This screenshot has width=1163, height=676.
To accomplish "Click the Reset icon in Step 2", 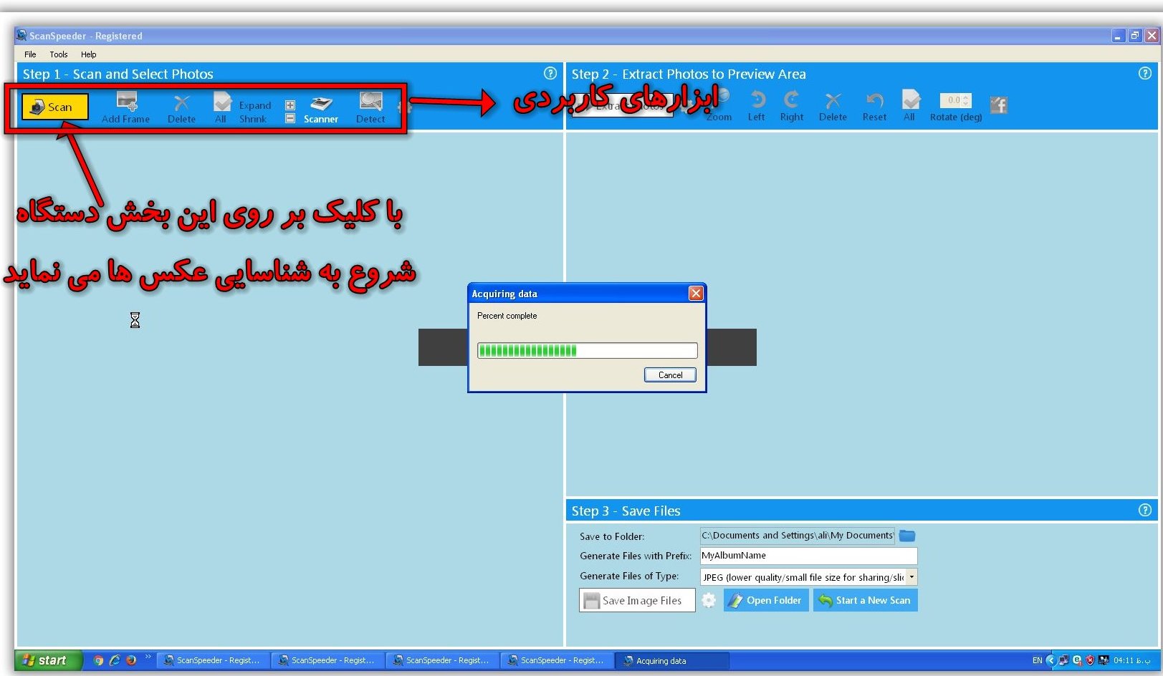I will pos(874,105).
